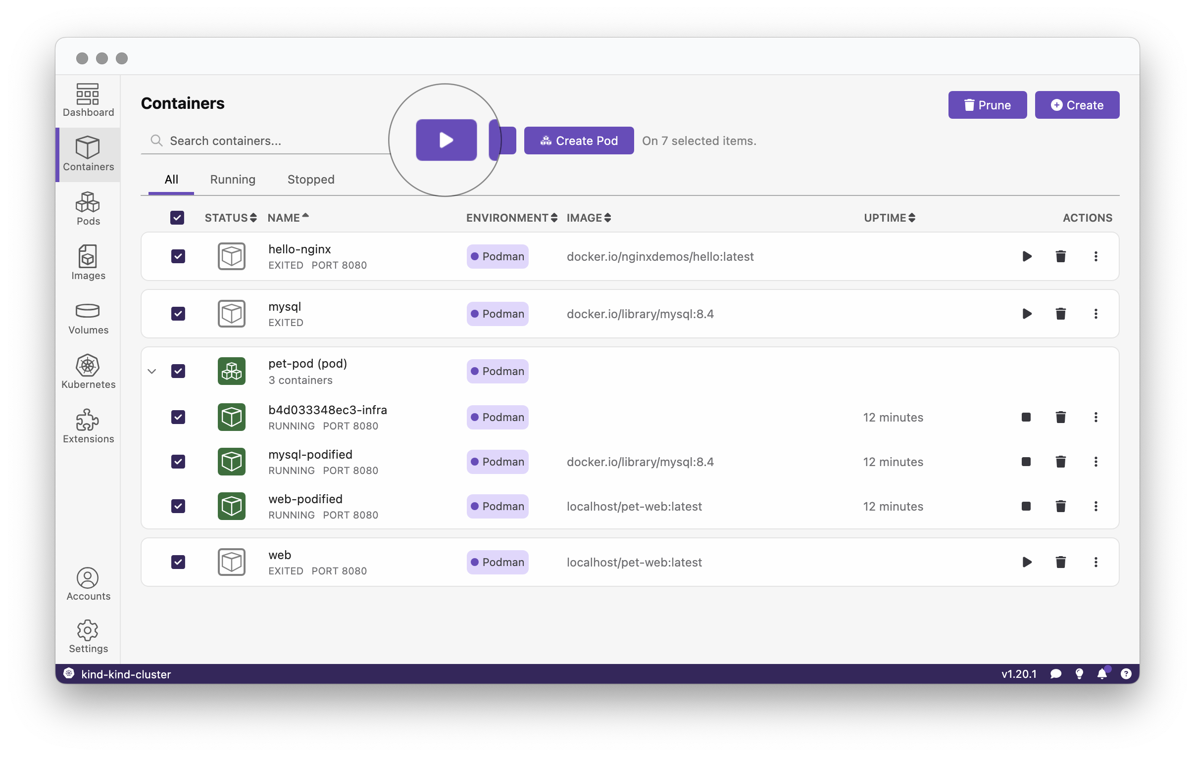Open the Volumes section
This screenshot has height=757, width=1195.
(87, 318)
